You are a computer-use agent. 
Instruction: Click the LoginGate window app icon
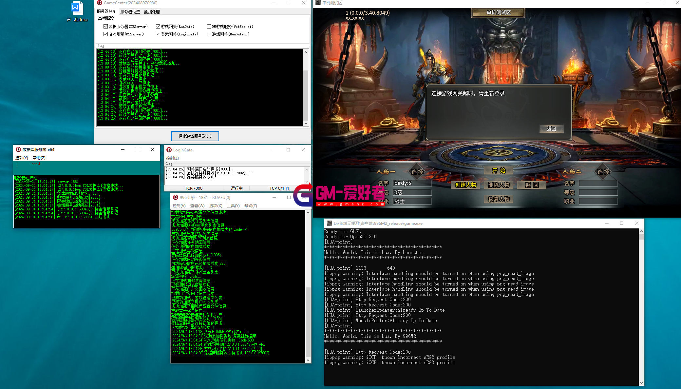[x=169, y=150]
